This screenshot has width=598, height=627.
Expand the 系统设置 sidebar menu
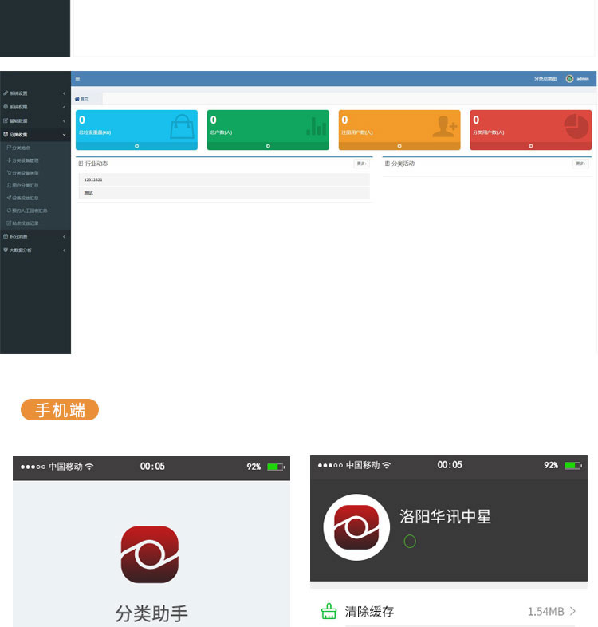(x=32, y=93)
